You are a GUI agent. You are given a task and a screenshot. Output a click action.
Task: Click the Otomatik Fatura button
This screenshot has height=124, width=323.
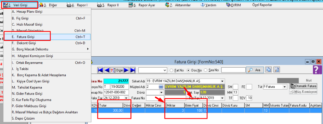point(303,86)
